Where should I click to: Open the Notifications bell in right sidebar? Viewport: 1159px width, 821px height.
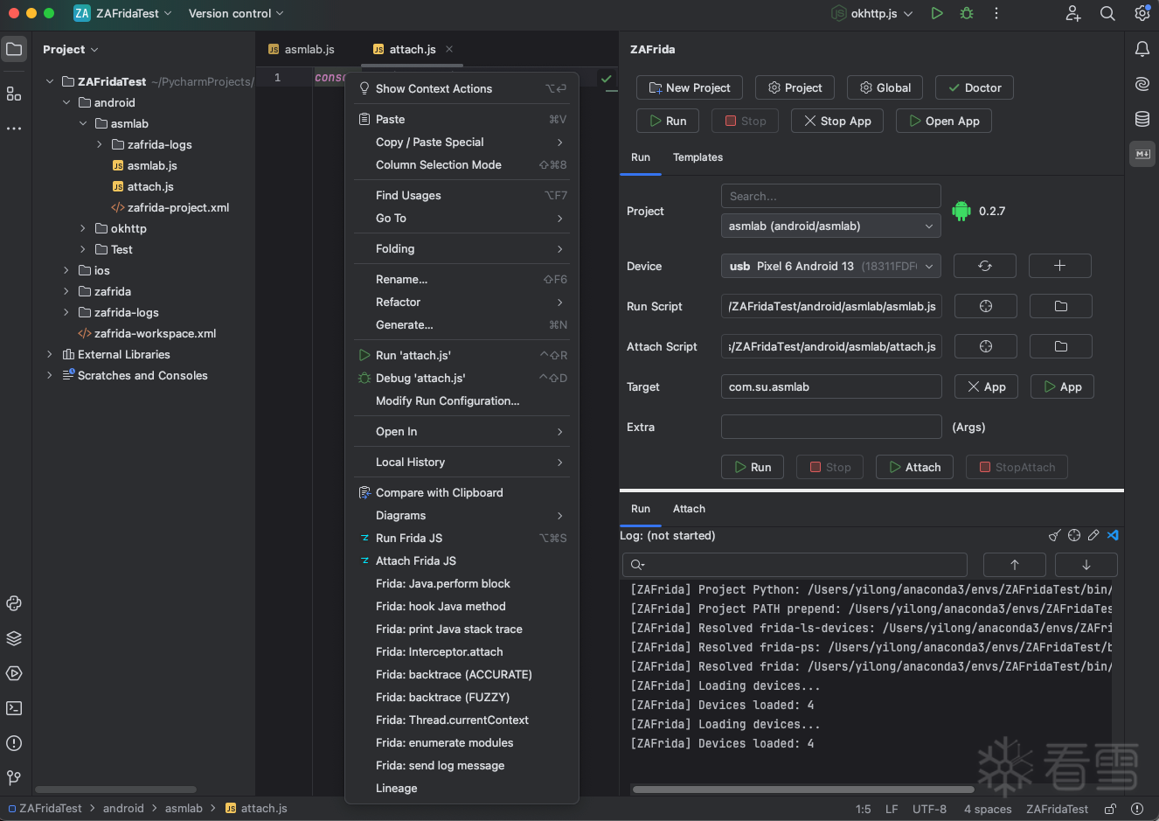pos(1142,50)
